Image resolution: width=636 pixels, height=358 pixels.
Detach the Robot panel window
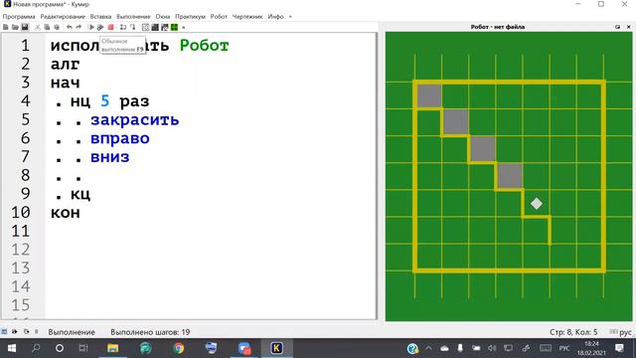click(617, 27)
